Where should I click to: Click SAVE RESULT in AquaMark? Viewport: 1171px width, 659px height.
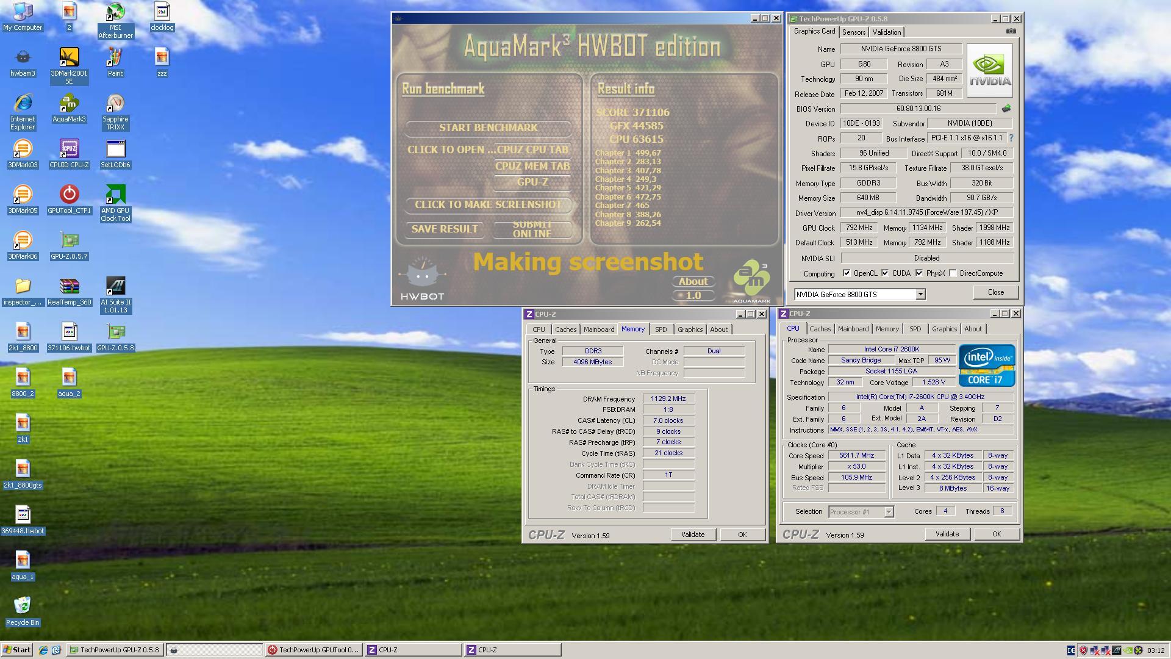click(445, 229)
